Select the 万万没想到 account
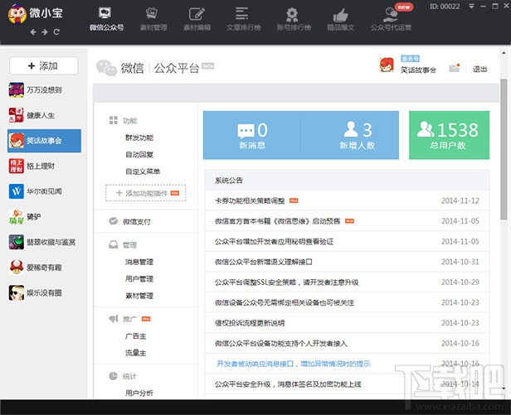This screenshot has height=415, width=511. (x=44, y=90)
